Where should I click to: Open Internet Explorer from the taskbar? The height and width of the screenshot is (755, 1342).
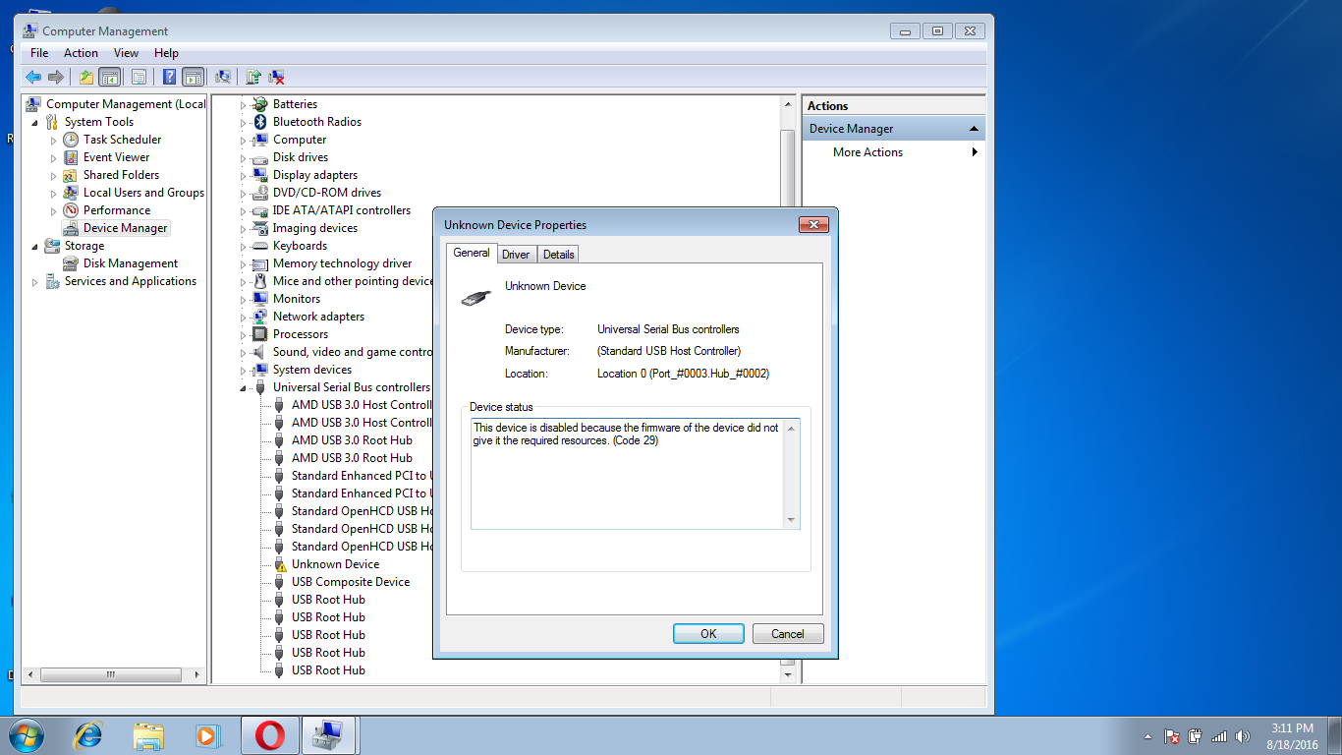click(x=89, y=735)
